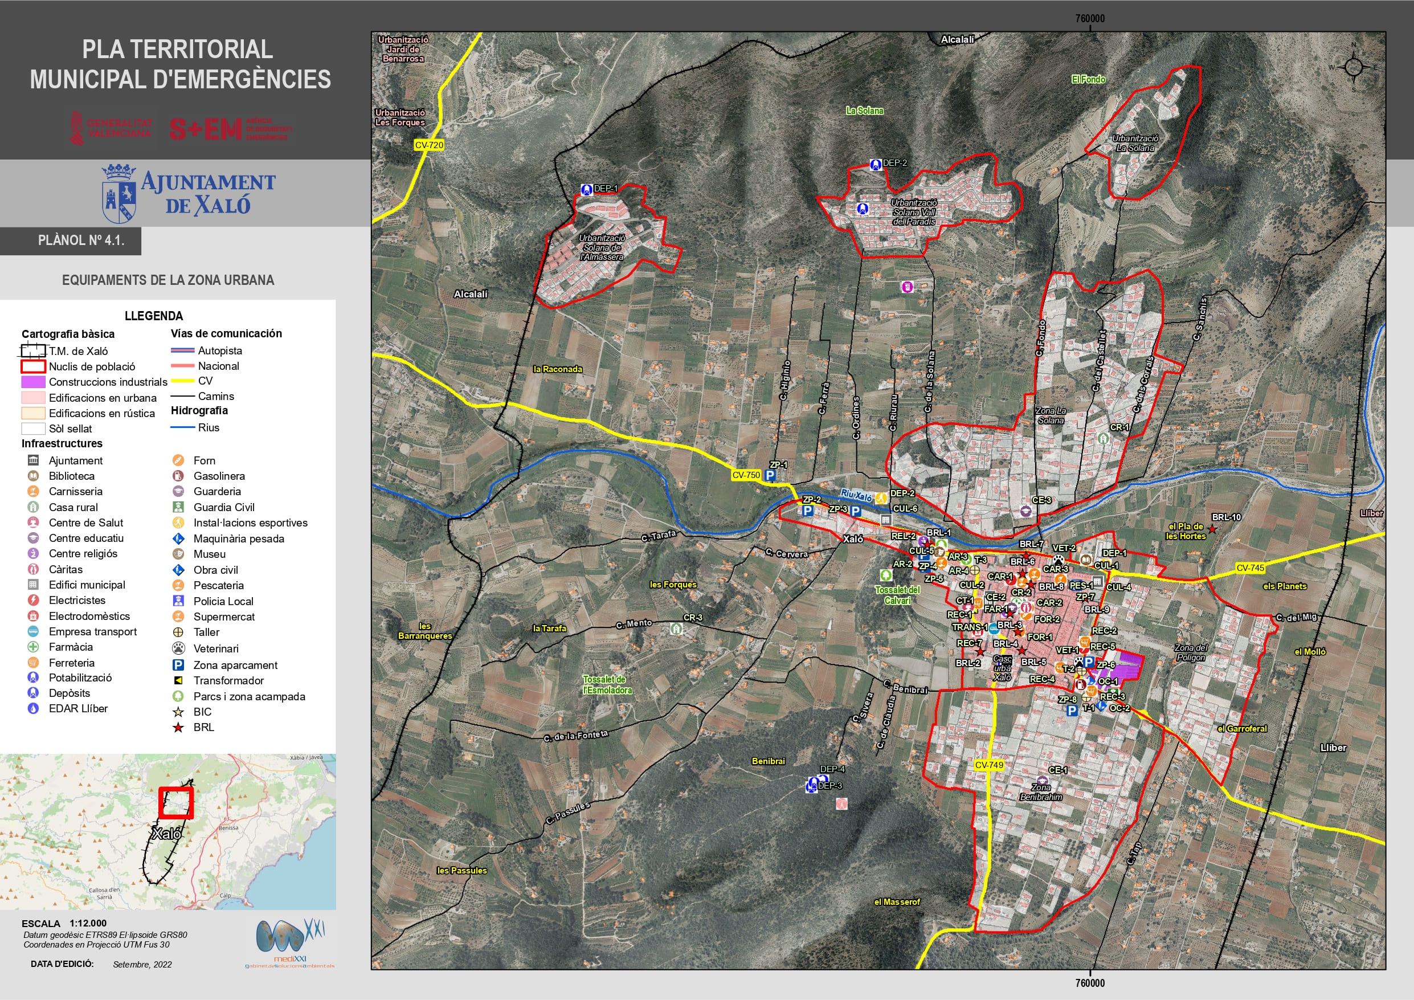
Task: Click the Guardia Civil legend icon
Action: pos(178,507)
